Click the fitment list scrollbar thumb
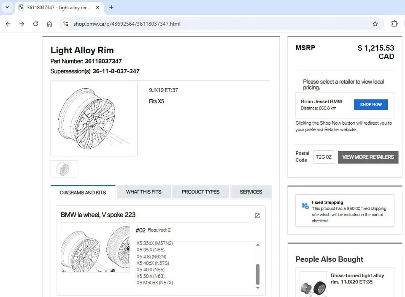405x297 pixels. click(257, 274)
